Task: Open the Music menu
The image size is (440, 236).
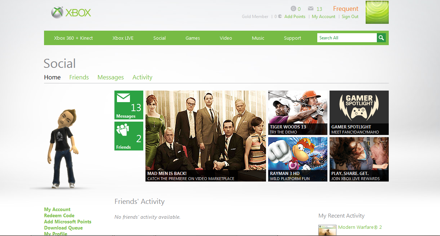Action: (x=258, y=38)
